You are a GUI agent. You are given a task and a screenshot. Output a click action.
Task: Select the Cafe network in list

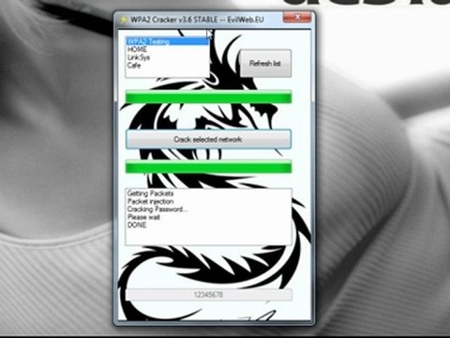pyautogui.click(x=134, y=66)
